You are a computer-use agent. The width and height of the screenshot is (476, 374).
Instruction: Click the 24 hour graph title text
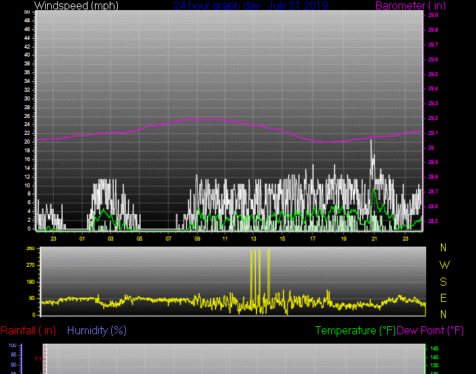[x=250, y=5]
